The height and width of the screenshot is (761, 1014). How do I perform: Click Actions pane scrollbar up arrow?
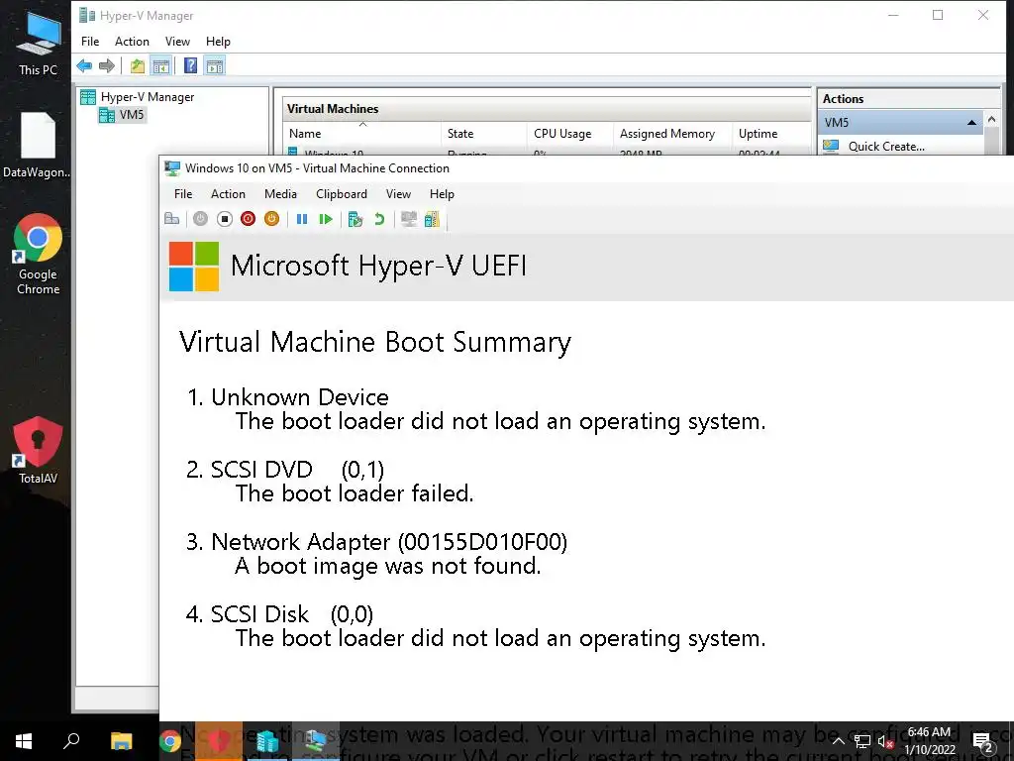click(991, 119)
